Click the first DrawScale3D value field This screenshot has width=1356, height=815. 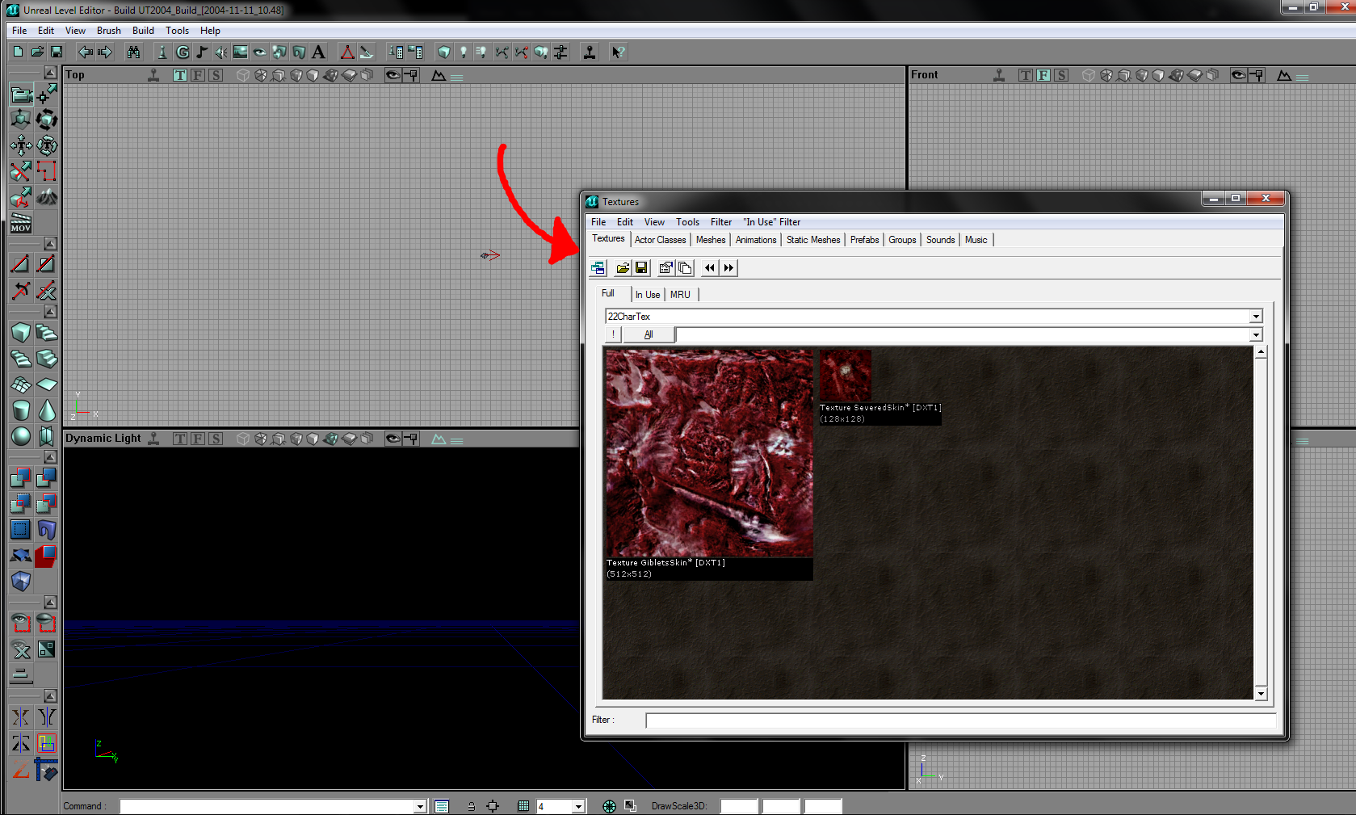739,806
